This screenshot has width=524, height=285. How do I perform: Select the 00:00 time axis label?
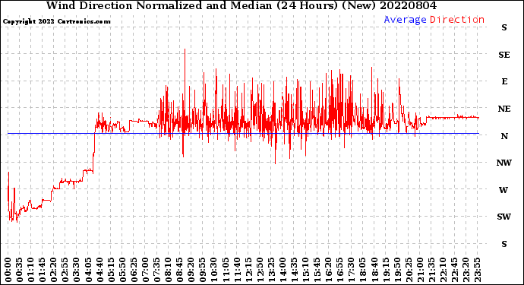pos(8,270)
